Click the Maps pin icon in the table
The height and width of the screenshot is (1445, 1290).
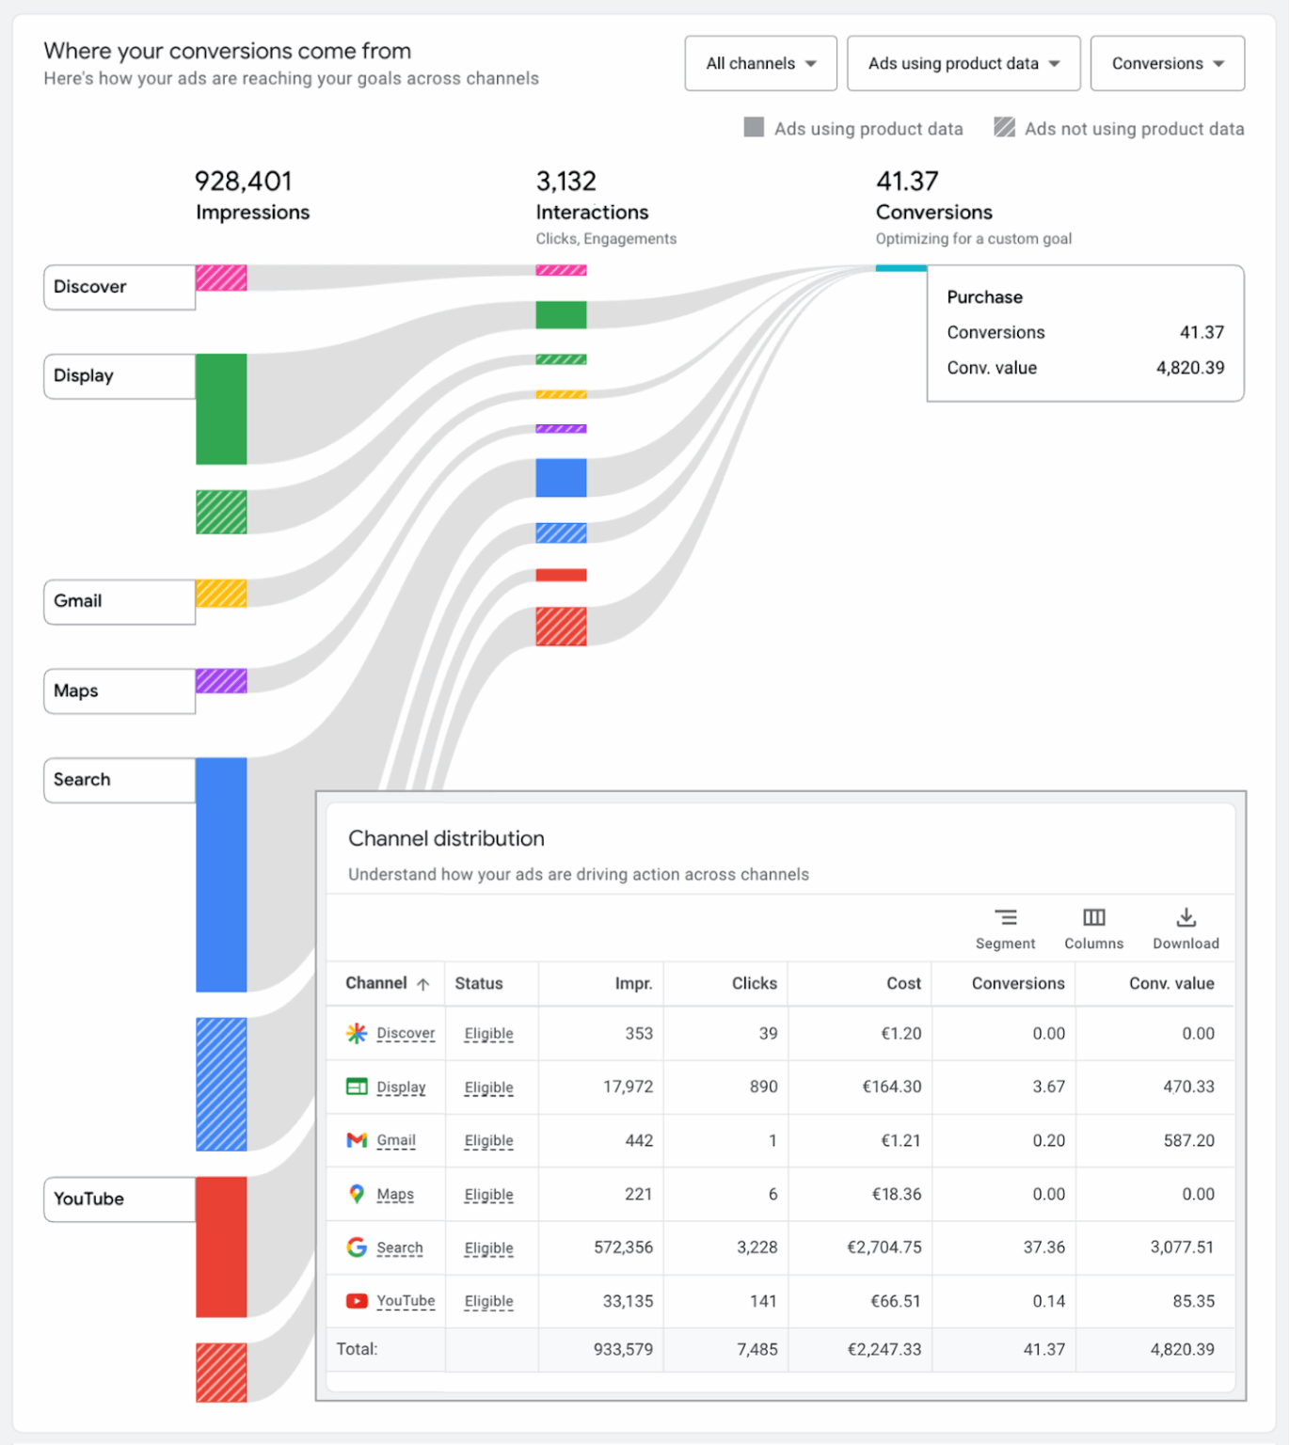357,1194
